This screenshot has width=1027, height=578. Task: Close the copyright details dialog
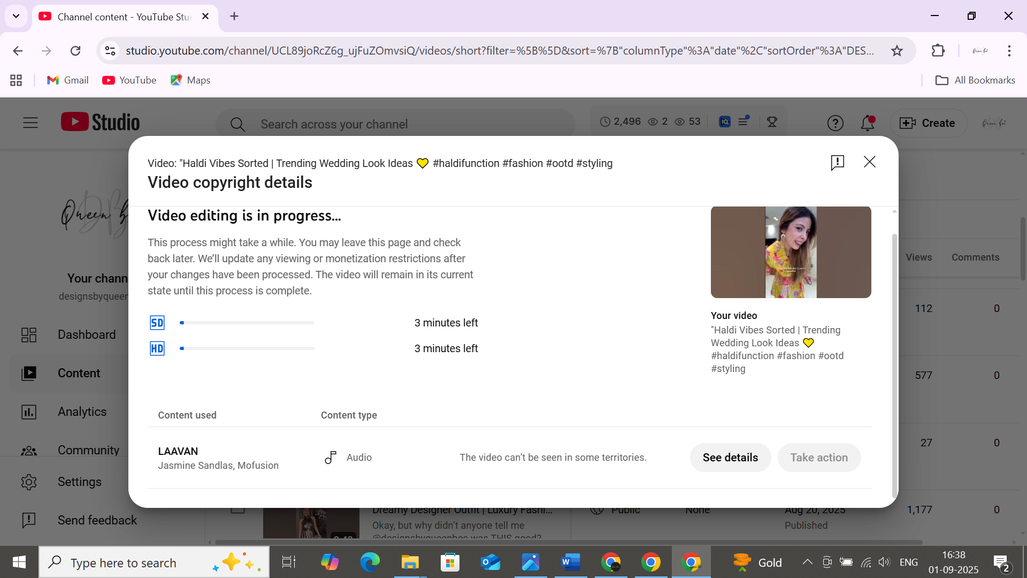point(869,162)
